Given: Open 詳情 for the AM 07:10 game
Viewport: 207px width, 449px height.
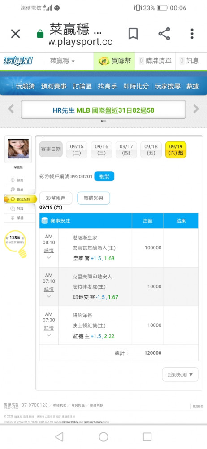Looking at the screenshot, I should pos(49,290).
